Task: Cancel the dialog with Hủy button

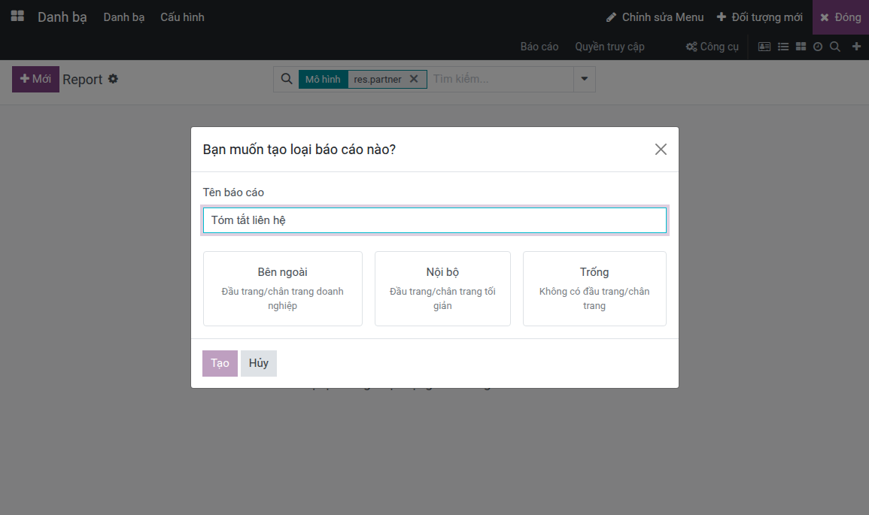Action: coord(258,363)
